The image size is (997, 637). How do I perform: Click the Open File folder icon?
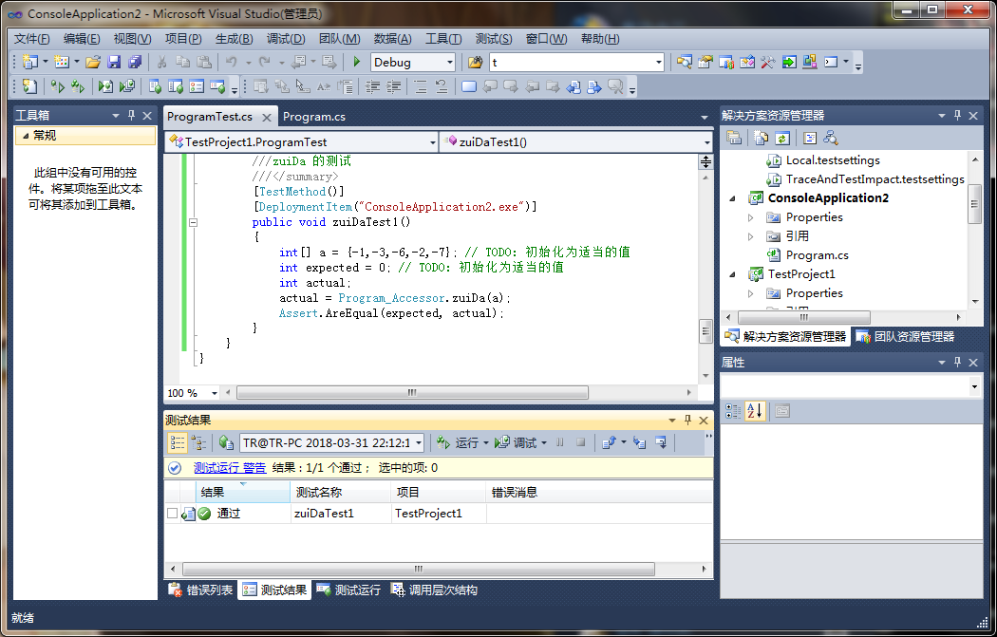[x=93, y=63]
